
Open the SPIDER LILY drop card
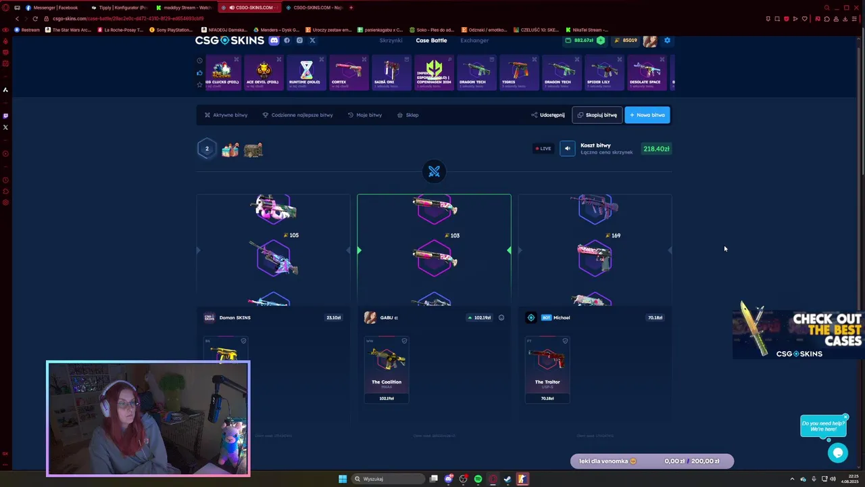pyautogui.click(x=603, y=72)
